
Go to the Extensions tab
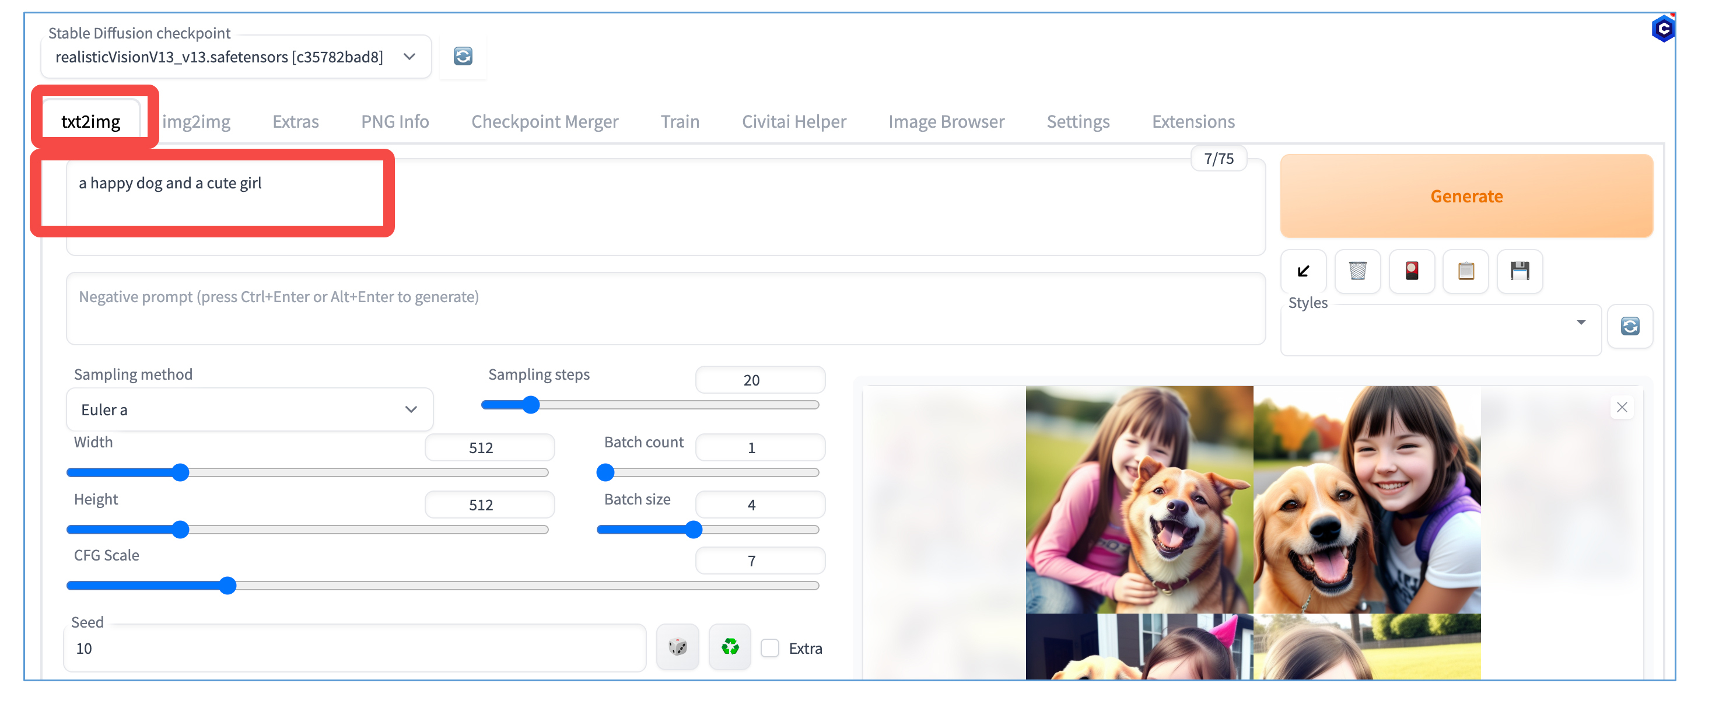point(1193,122)
